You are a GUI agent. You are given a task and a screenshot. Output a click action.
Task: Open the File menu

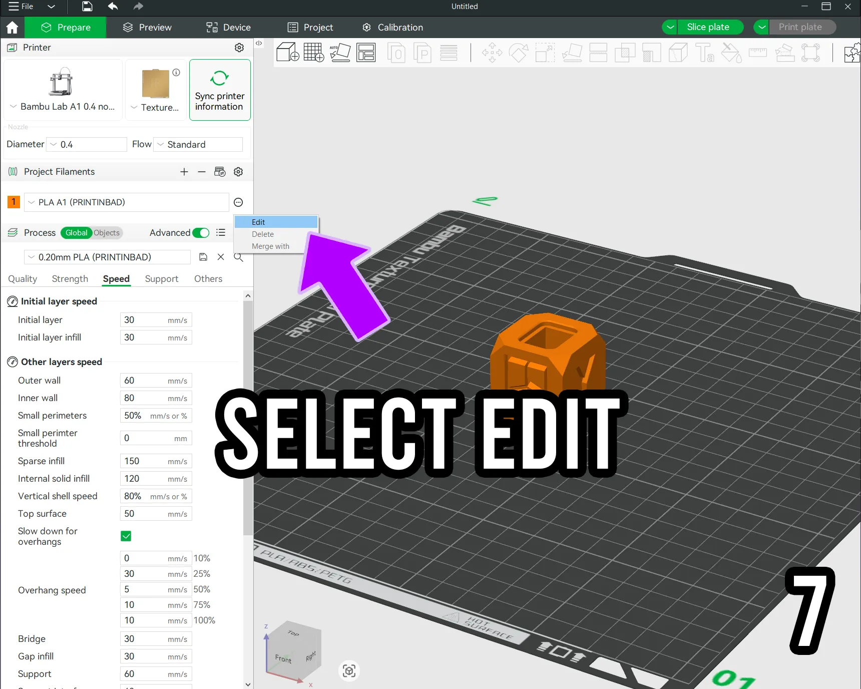pos(21,7)
